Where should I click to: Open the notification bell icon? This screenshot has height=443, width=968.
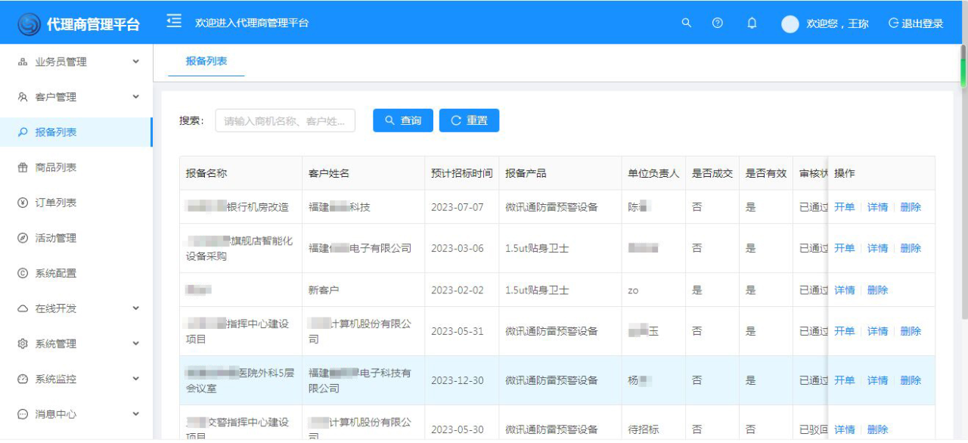pos(752,23)
